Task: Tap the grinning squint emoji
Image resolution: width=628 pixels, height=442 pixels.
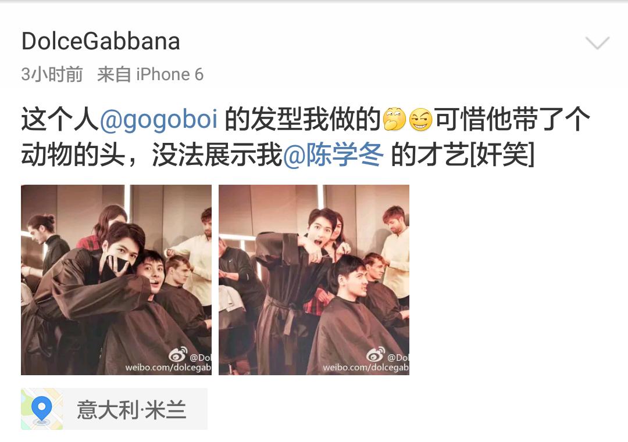Action: coord(420,119)
